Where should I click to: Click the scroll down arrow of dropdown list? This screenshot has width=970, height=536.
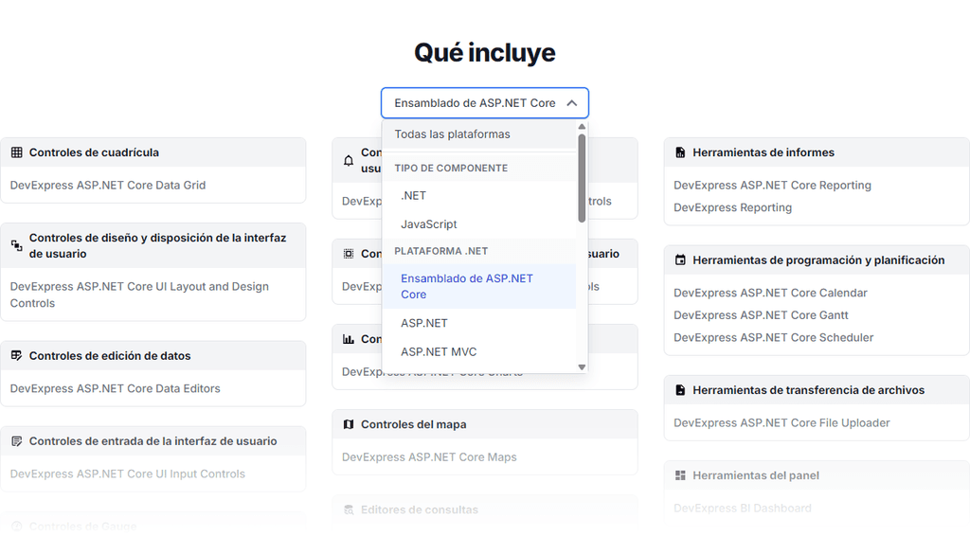pyautogui.click(x=582, y=367)
